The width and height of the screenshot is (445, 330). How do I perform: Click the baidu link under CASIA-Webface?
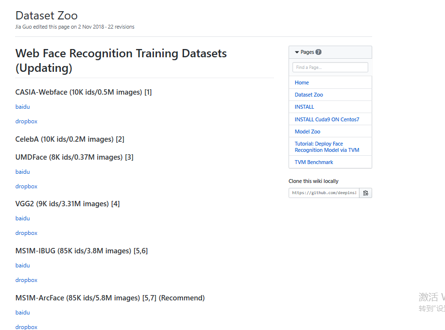click(x=22, y=107)
